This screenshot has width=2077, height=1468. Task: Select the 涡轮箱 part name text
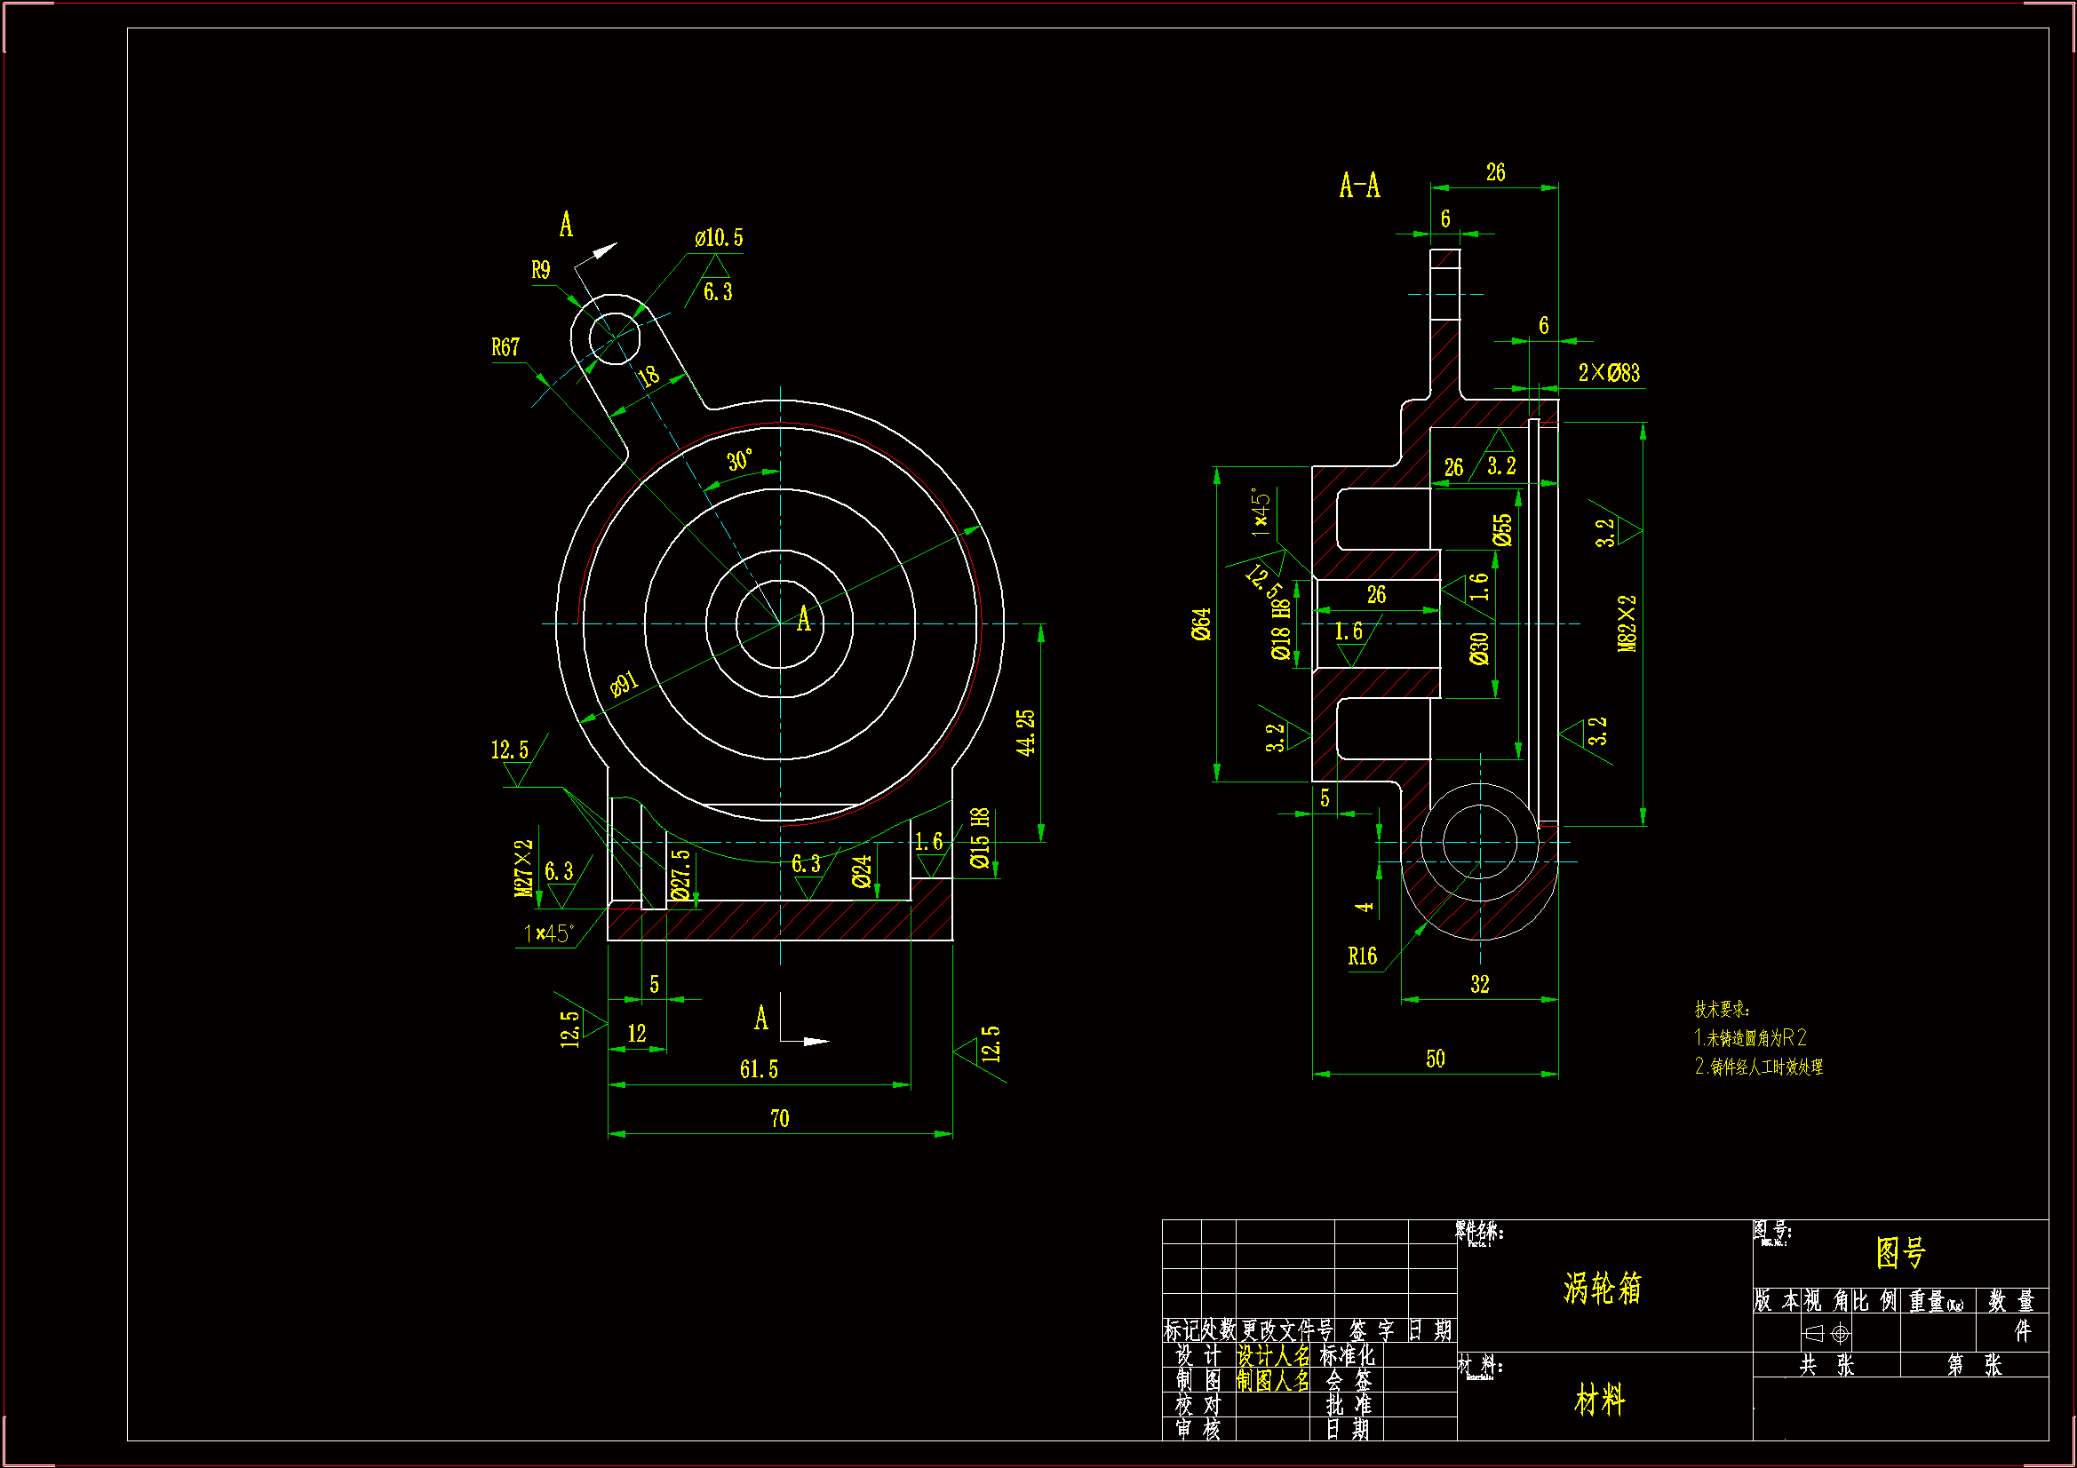tap(1601, 1288)
